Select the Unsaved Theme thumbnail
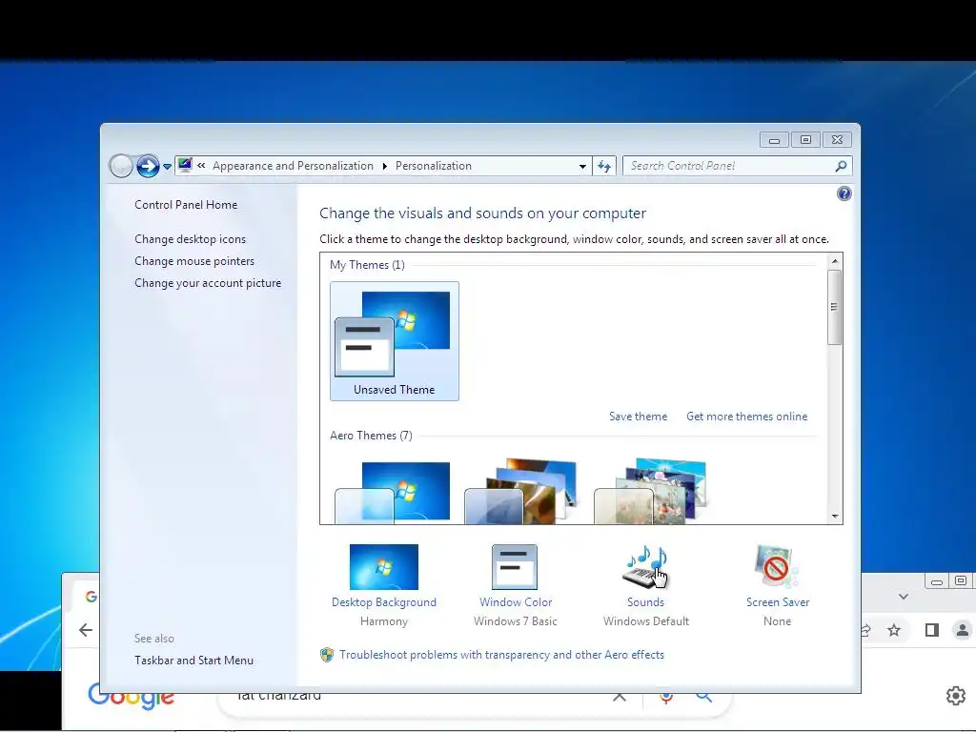The height and width of the screenshot is (732, 976). click(394, 341)
